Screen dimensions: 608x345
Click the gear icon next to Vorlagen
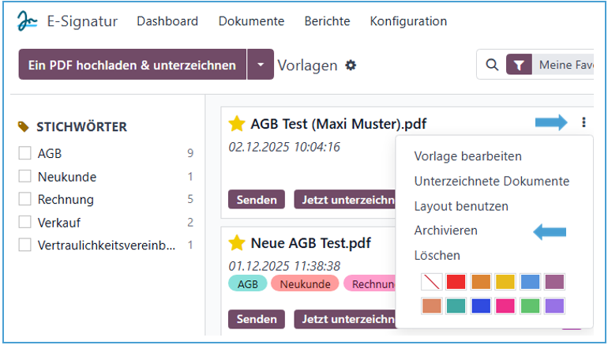click(x=351, y=66)
